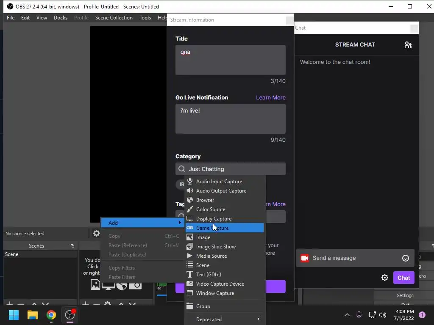This screenshot has width=434, height=325.
Task: Open Chrome from the taskbar
Action: (51, 315)
